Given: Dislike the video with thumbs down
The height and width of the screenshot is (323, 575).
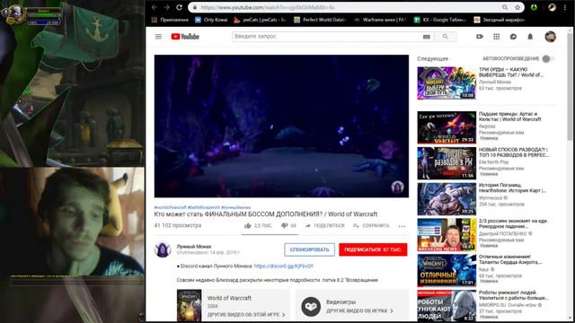Looking at the screenshot, I should pyautogui.click(x=288, y=225).
